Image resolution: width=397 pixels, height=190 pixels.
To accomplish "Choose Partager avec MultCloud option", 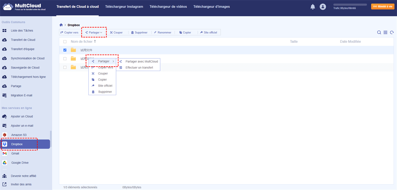I will point(142,61).
